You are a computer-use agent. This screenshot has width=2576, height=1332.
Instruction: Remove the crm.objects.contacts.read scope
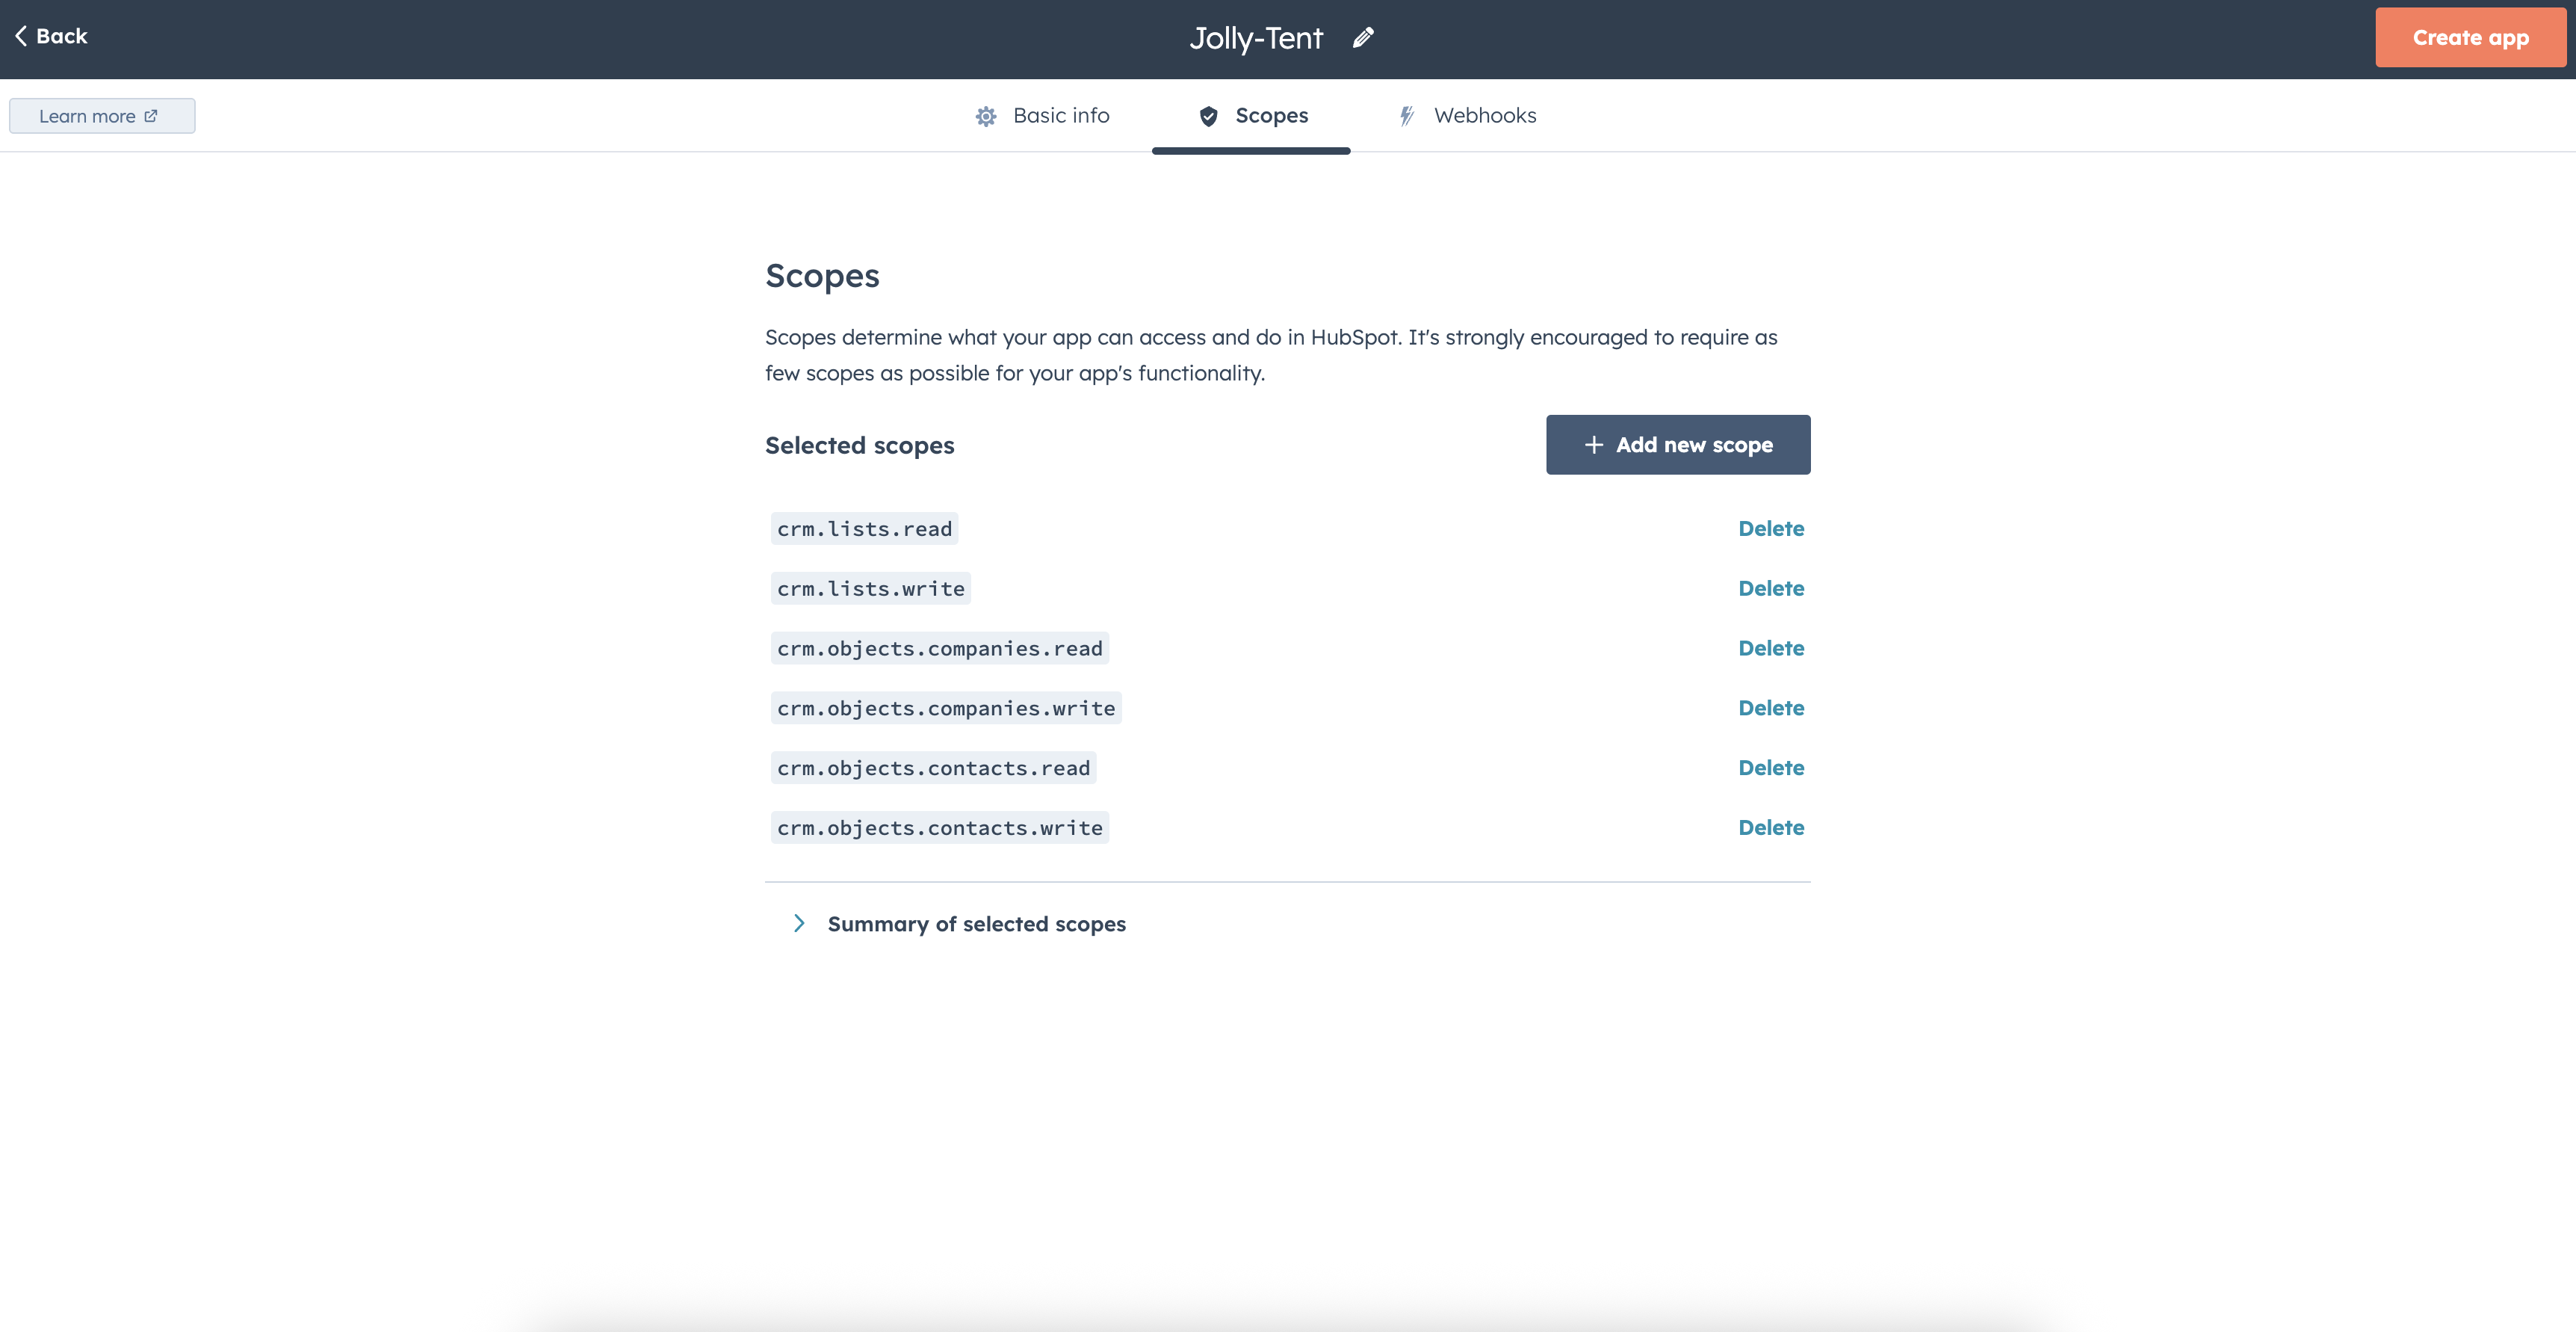1770,768
